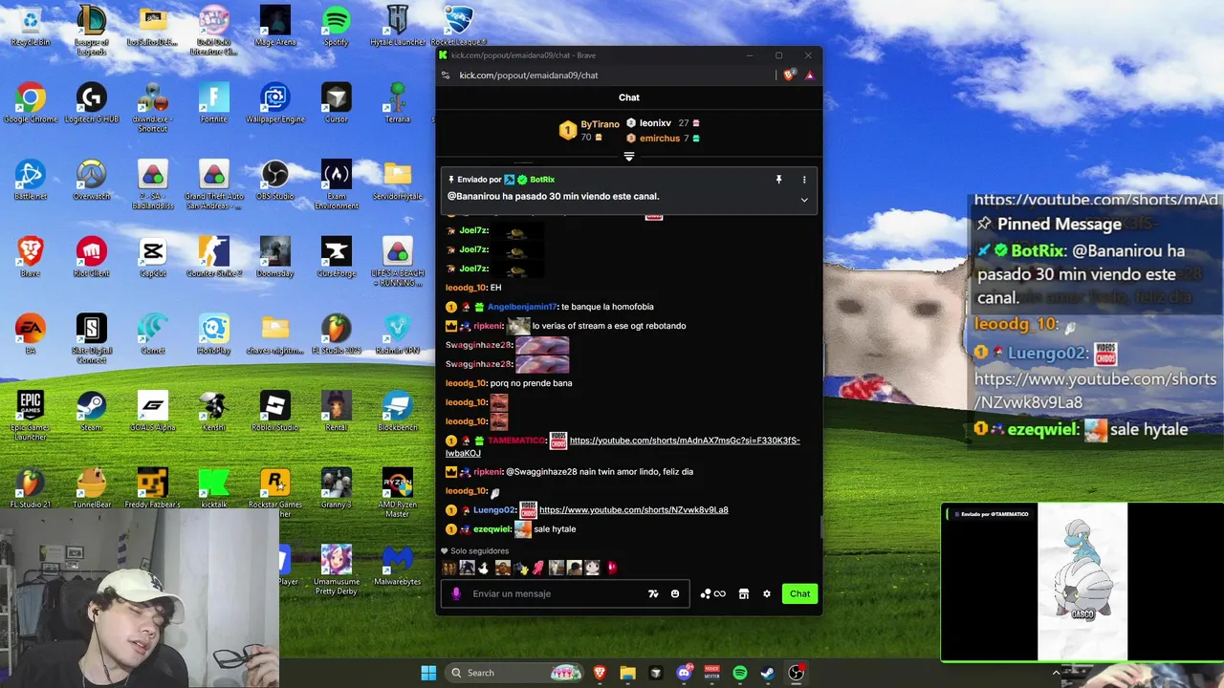Open the emoji picker in message box
The width and height of the screenshot is (1224, 688).
(x=675, y=593)
